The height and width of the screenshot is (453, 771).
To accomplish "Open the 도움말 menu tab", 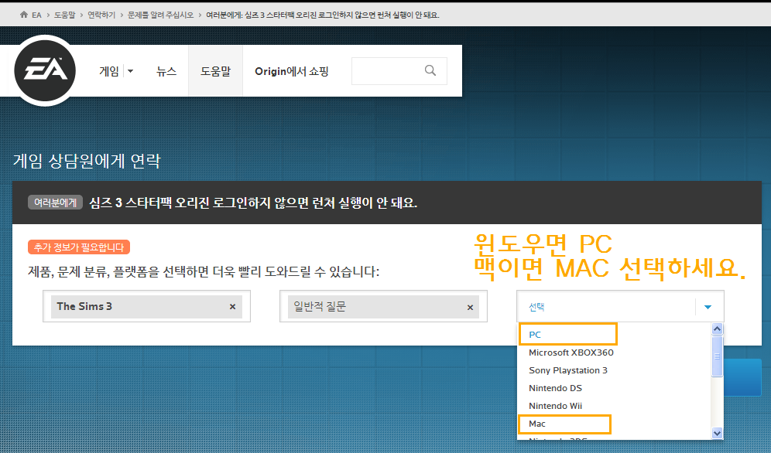I will click(215, 71).
